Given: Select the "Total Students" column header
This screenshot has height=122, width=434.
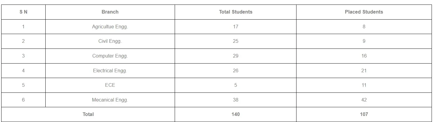Looking at the screenshot, I should pyautogui.click(x=235, y=12).
